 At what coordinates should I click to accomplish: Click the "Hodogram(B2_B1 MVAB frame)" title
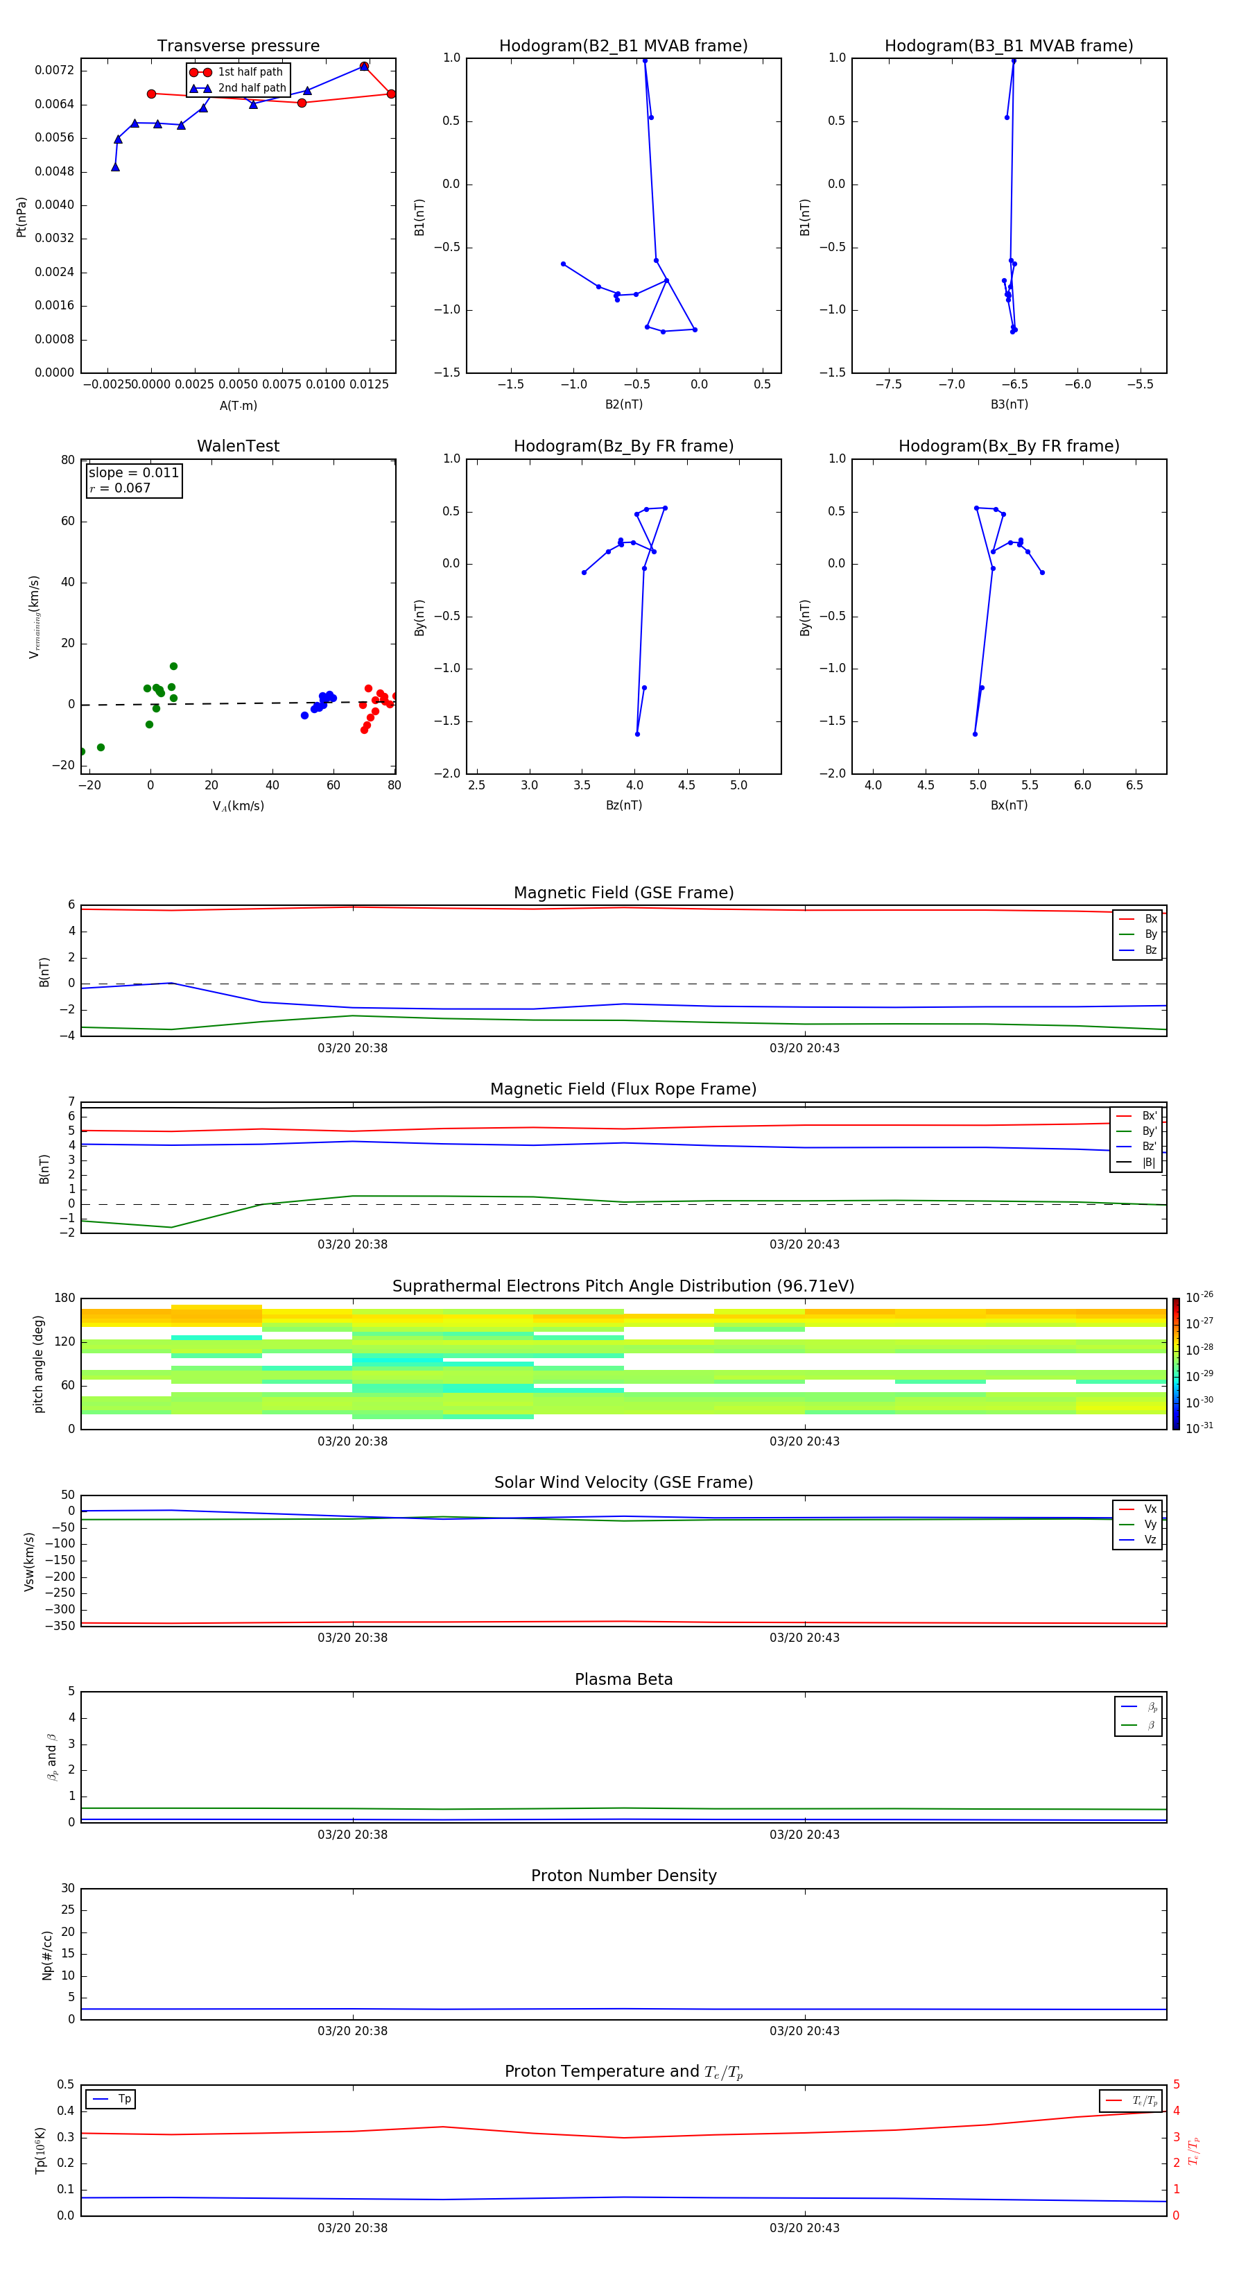(623, 45)
